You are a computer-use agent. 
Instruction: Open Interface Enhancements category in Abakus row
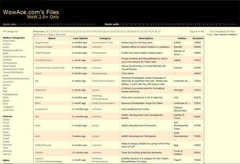pyautogui.click(x=100, y=97)
